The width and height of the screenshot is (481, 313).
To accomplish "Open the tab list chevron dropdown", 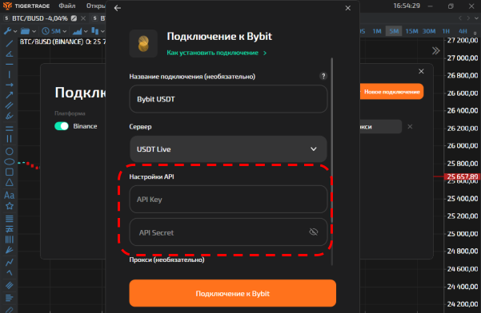I will [x=476, y=18].
